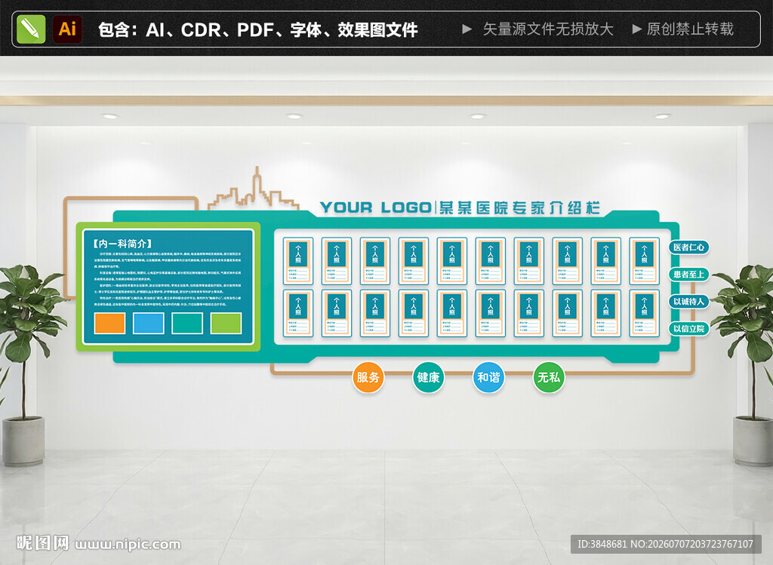Pick the orange square in the intro panel
Image resolution: width=773 pixels, height=565 pixels.
(x=109, y=323)
